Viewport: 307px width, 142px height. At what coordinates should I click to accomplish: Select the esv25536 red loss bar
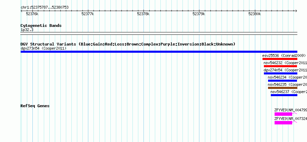coord(280,59)
